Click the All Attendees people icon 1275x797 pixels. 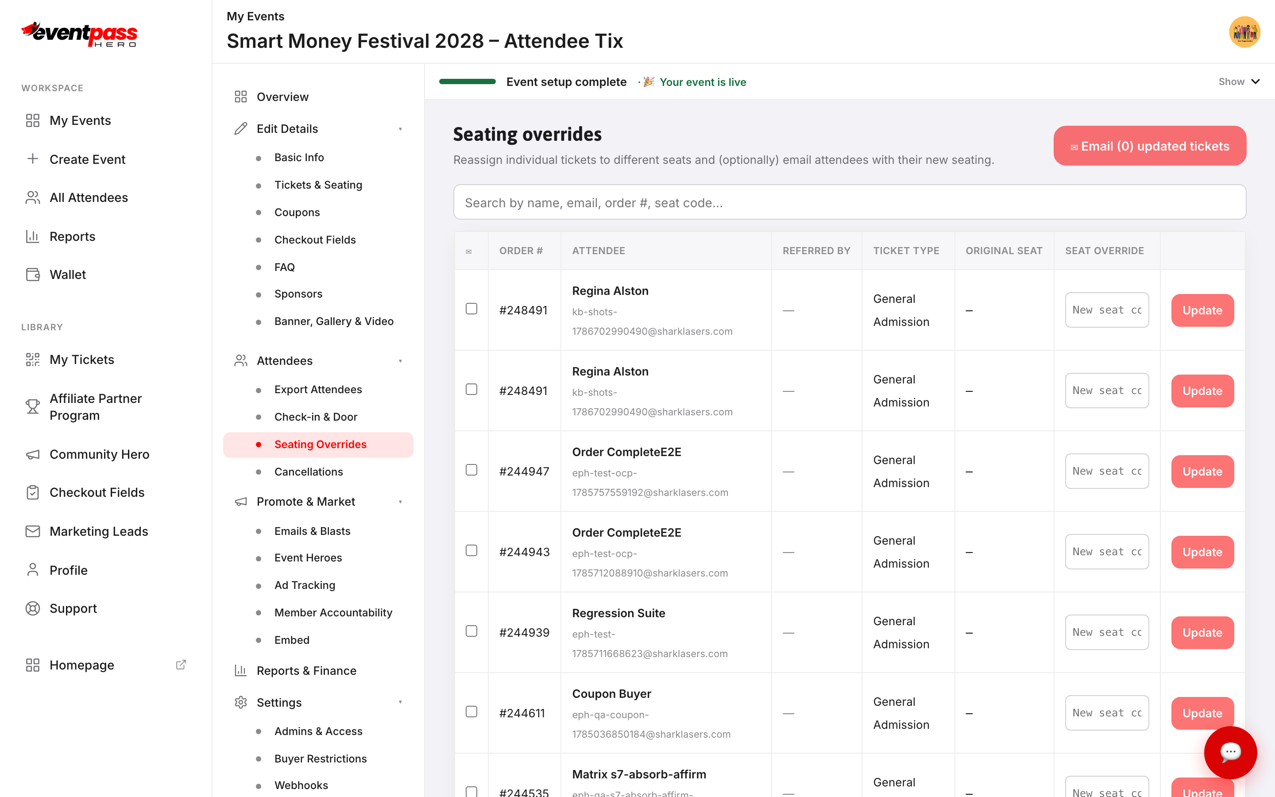click(33, 197)
